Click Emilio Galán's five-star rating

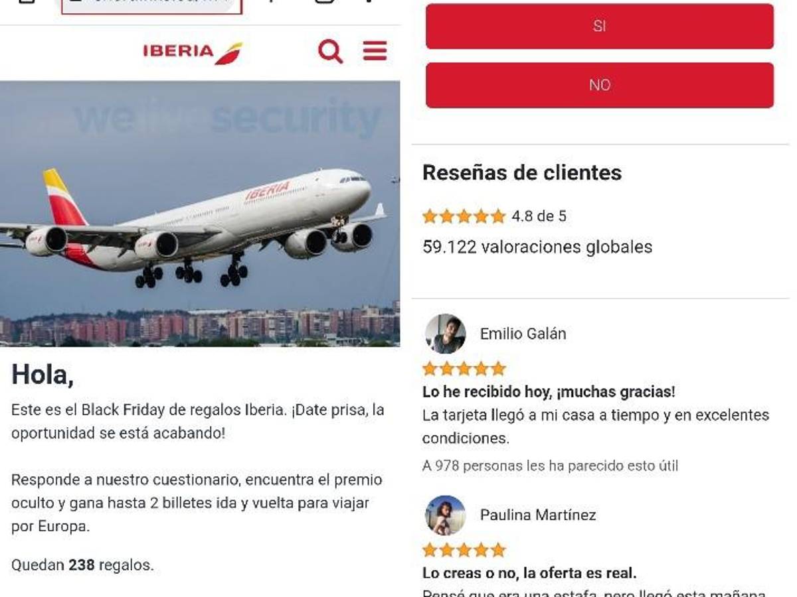[x=464, y=369]
